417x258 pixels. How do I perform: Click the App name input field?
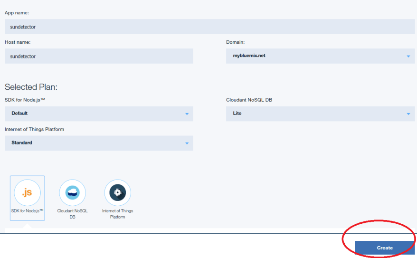pos(209,27)
